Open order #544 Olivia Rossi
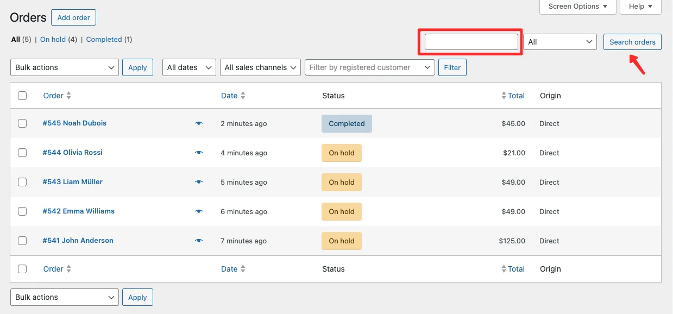 (73, 153)
